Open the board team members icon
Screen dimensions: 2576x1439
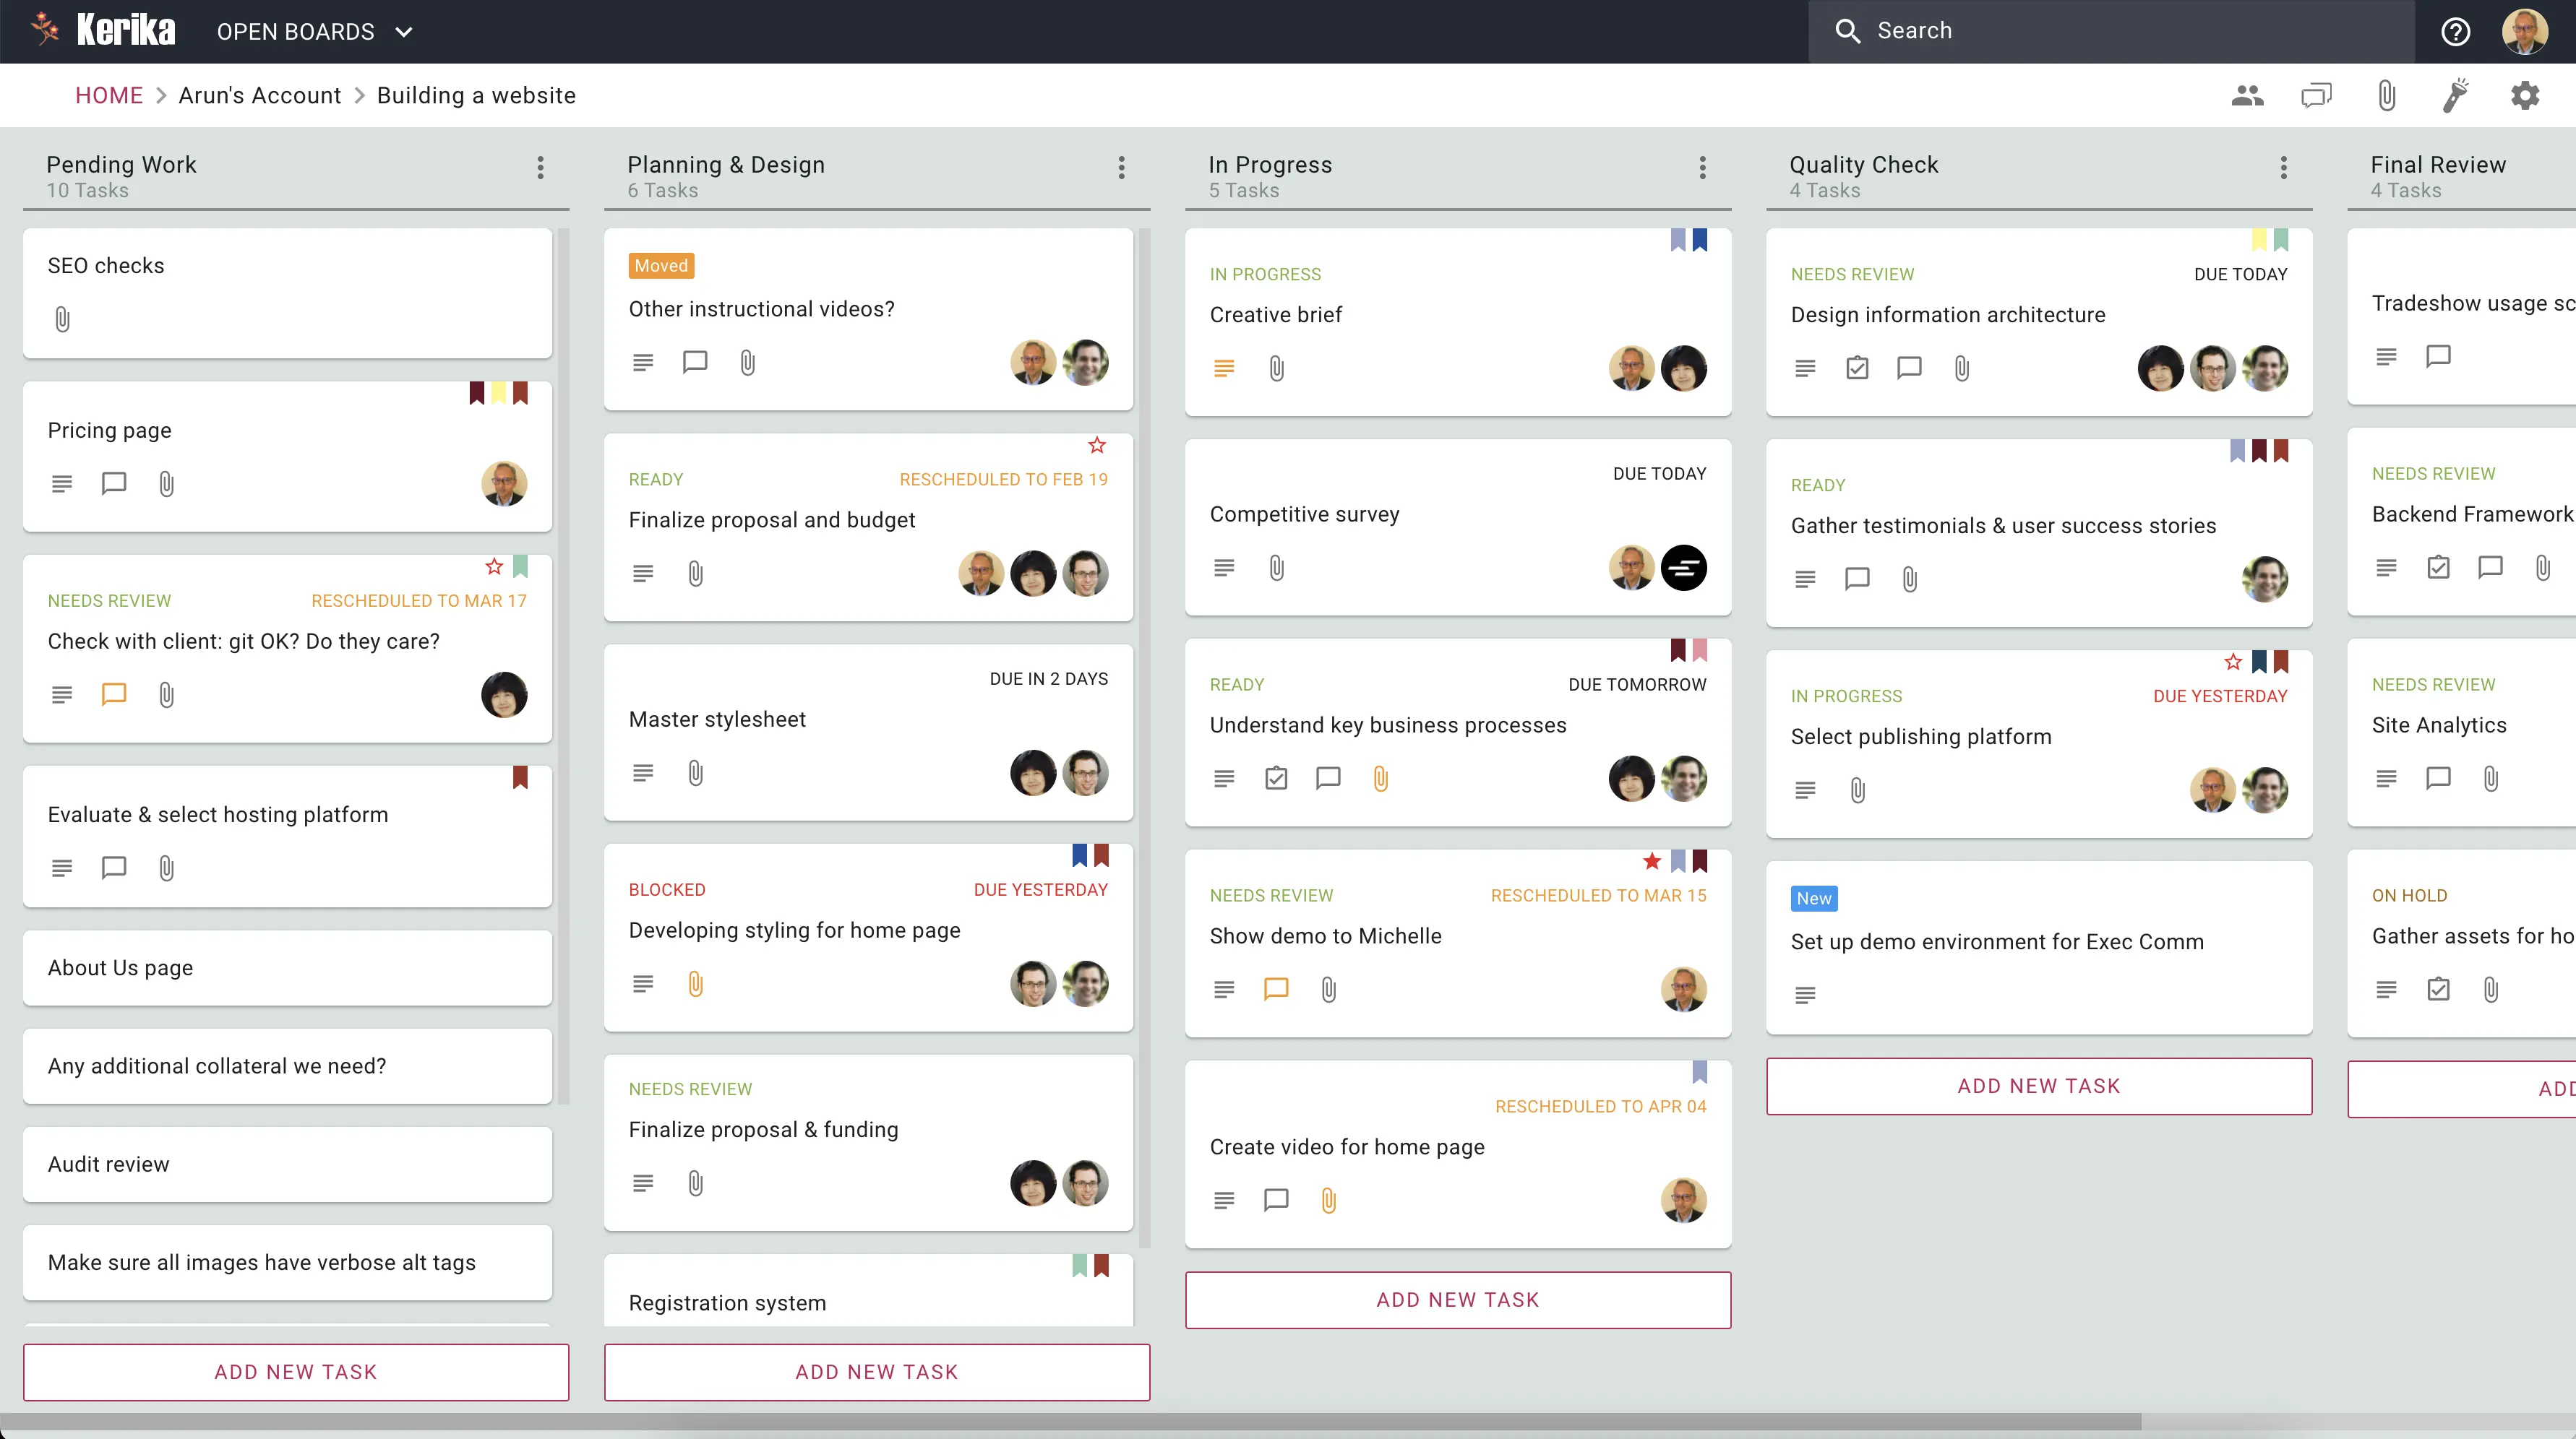[x=2247, y=96]
